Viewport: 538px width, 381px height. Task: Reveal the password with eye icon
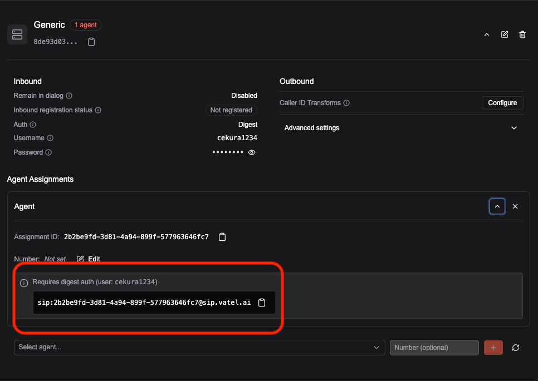click(x=252, y=152)
